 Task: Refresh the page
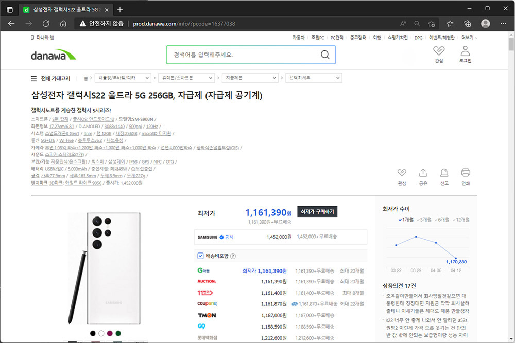(46, 24)
